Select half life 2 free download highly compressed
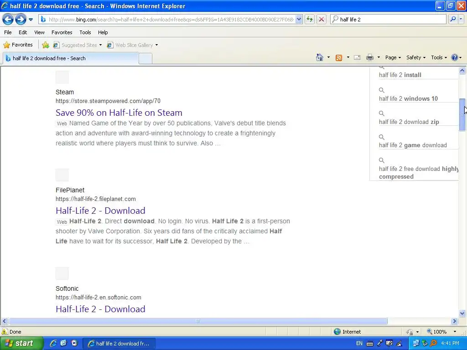The image size is (467, 350). 419,173
